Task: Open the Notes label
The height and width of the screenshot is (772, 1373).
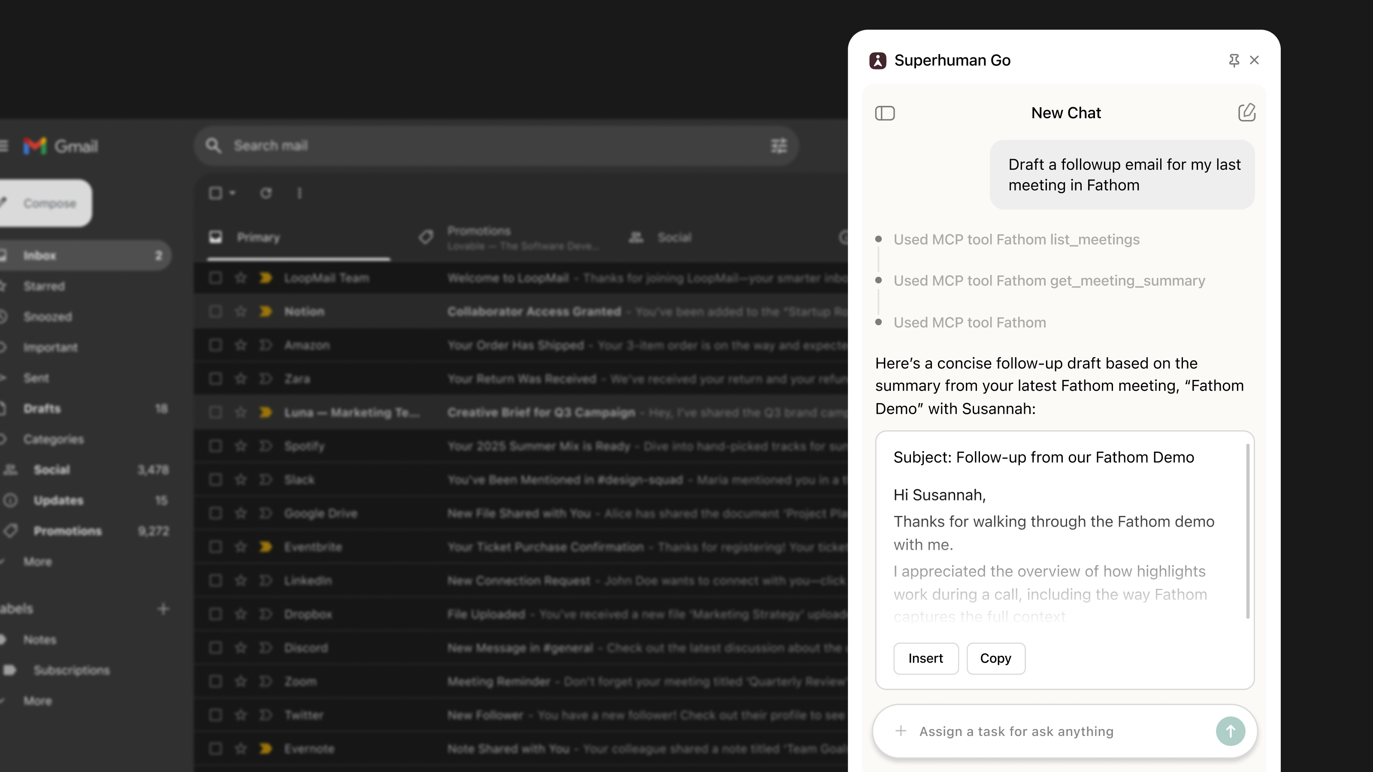Action: point(39,639)
